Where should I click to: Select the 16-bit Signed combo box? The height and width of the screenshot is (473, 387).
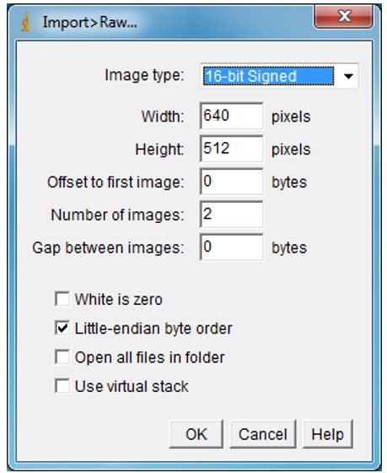tap(279, 76)
